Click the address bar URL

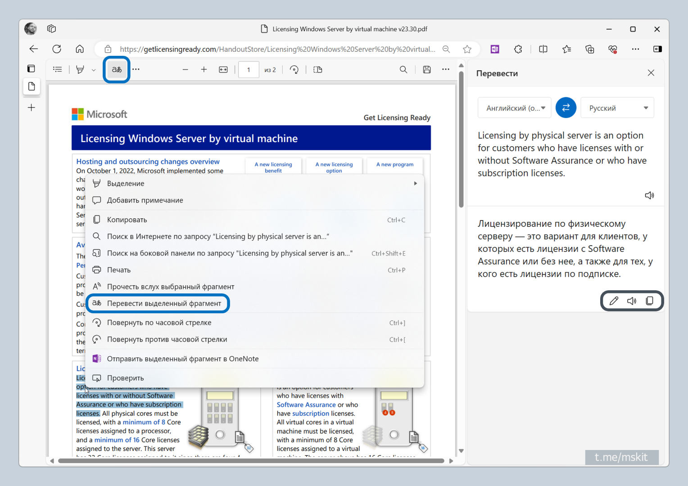(277, 49)
